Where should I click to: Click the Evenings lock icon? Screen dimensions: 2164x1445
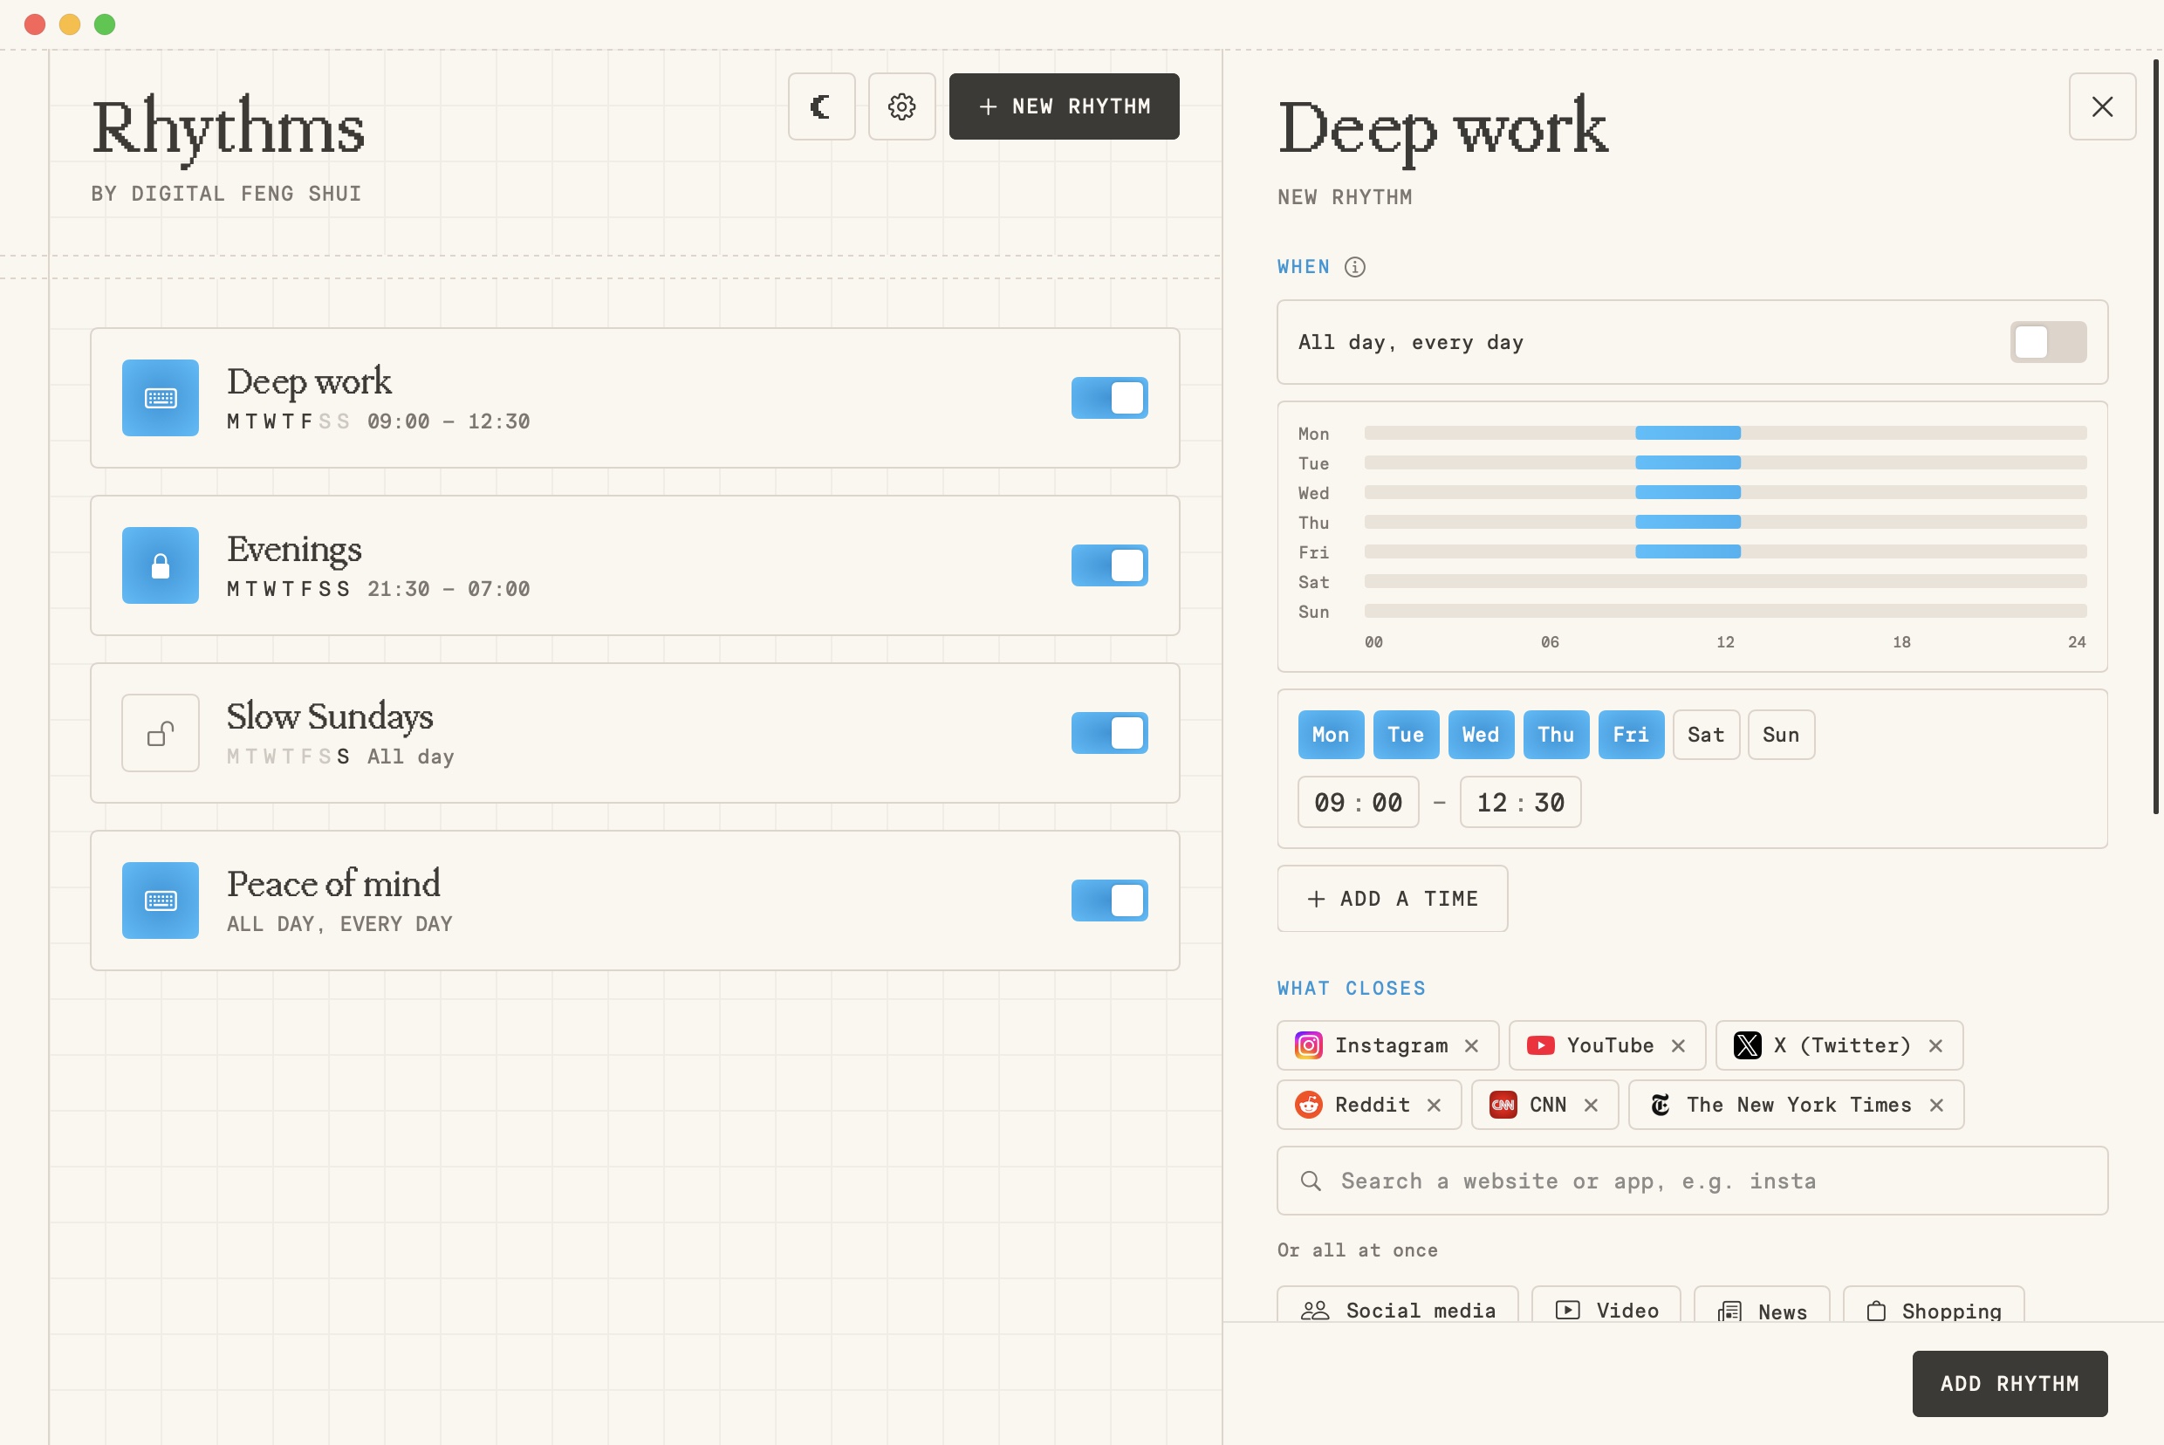(x=161, y=565)
